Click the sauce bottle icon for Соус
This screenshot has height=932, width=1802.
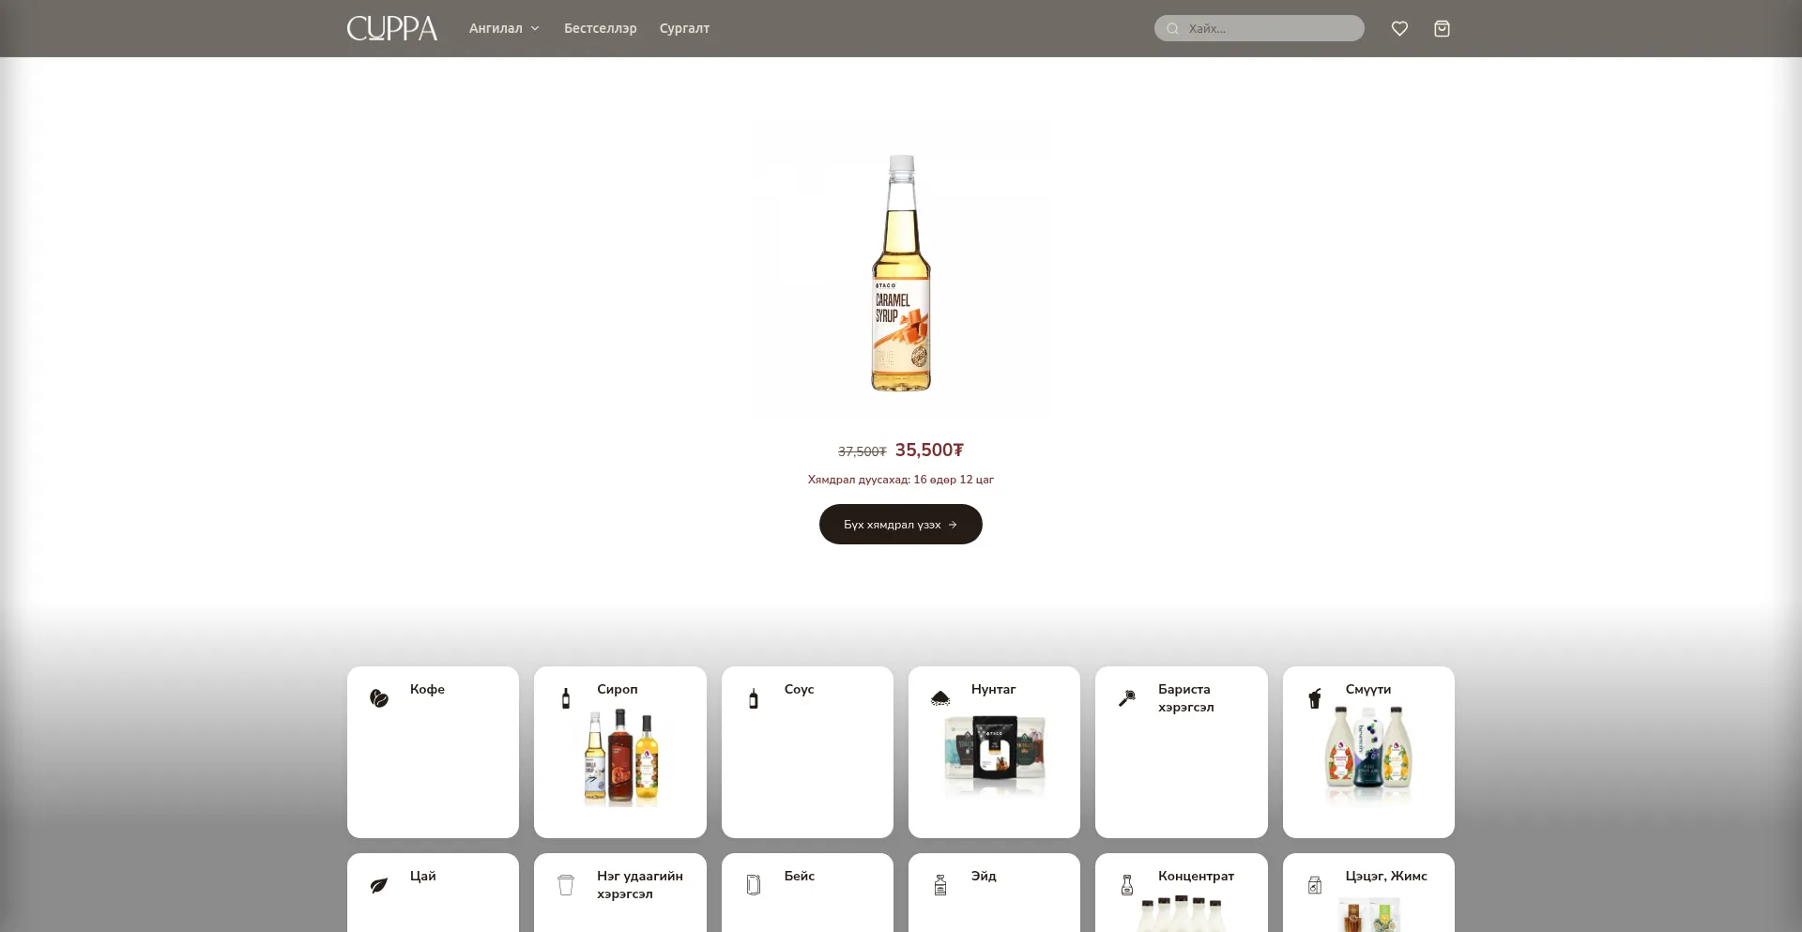tap(754, 698)
